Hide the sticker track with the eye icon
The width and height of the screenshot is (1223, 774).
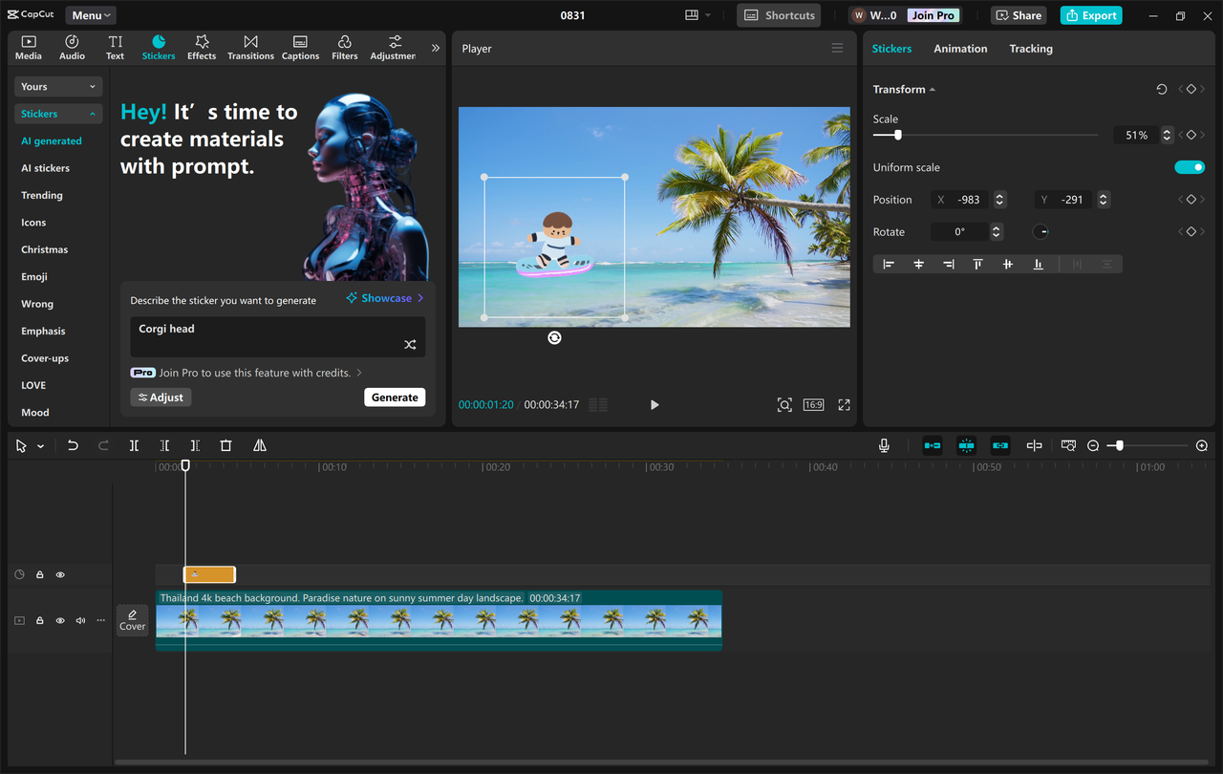[x=59, y=573]
